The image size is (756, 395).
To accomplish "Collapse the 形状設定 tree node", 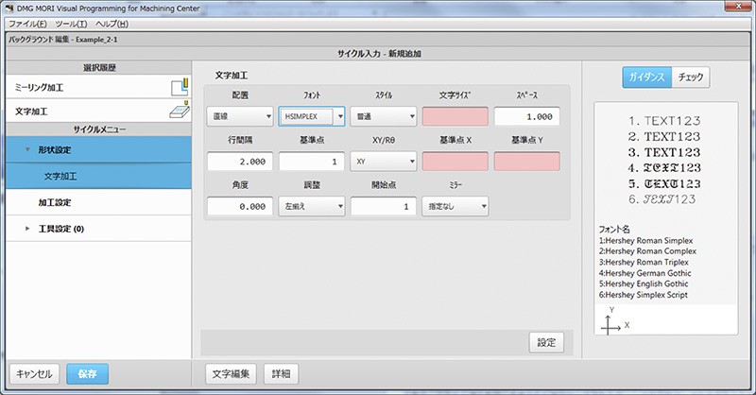I will pyautogui.click(x=28, y=149).
